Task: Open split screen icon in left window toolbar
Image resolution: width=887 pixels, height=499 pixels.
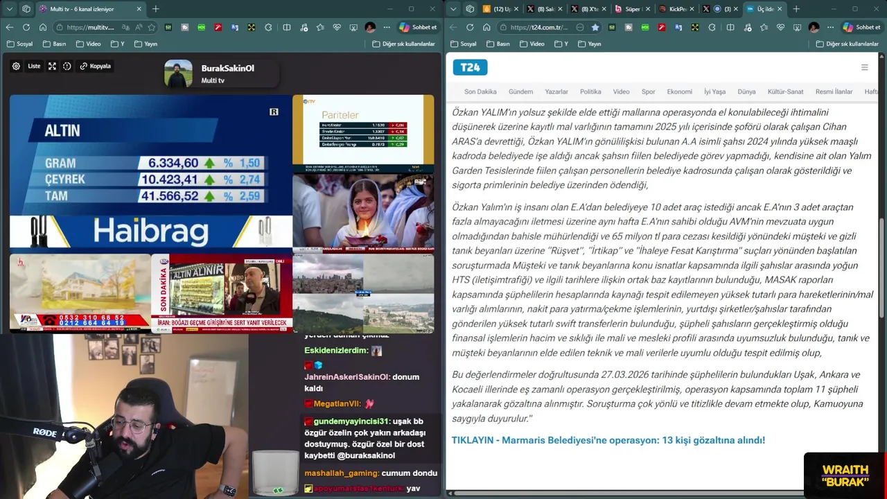Action: (286, 27)
